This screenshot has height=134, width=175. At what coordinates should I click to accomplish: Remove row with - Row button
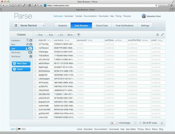[x=50, y=35]
